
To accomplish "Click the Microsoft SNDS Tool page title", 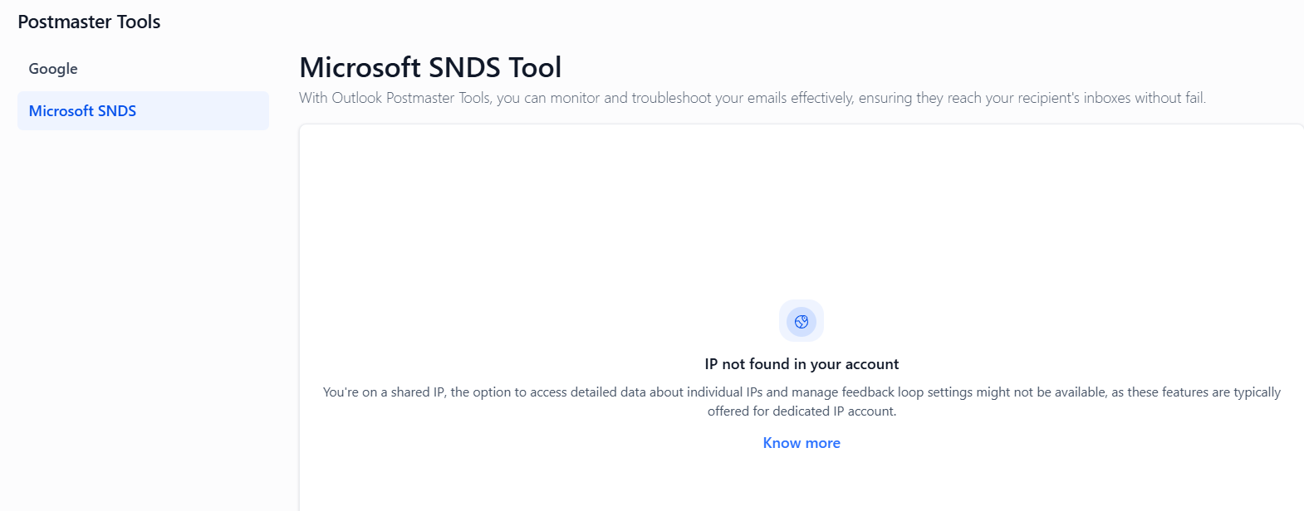I will click(x=430, y=67).
